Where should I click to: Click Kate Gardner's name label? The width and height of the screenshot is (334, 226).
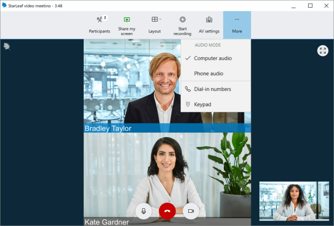(x=107, y=222)
